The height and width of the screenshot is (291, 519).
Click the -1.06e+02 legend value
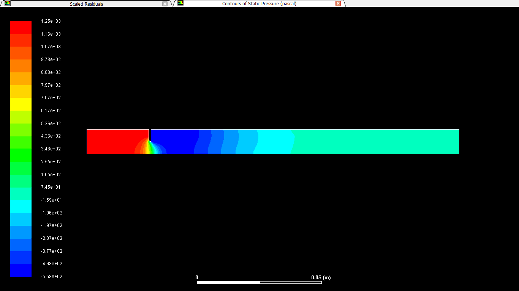(x=52, y=213)
